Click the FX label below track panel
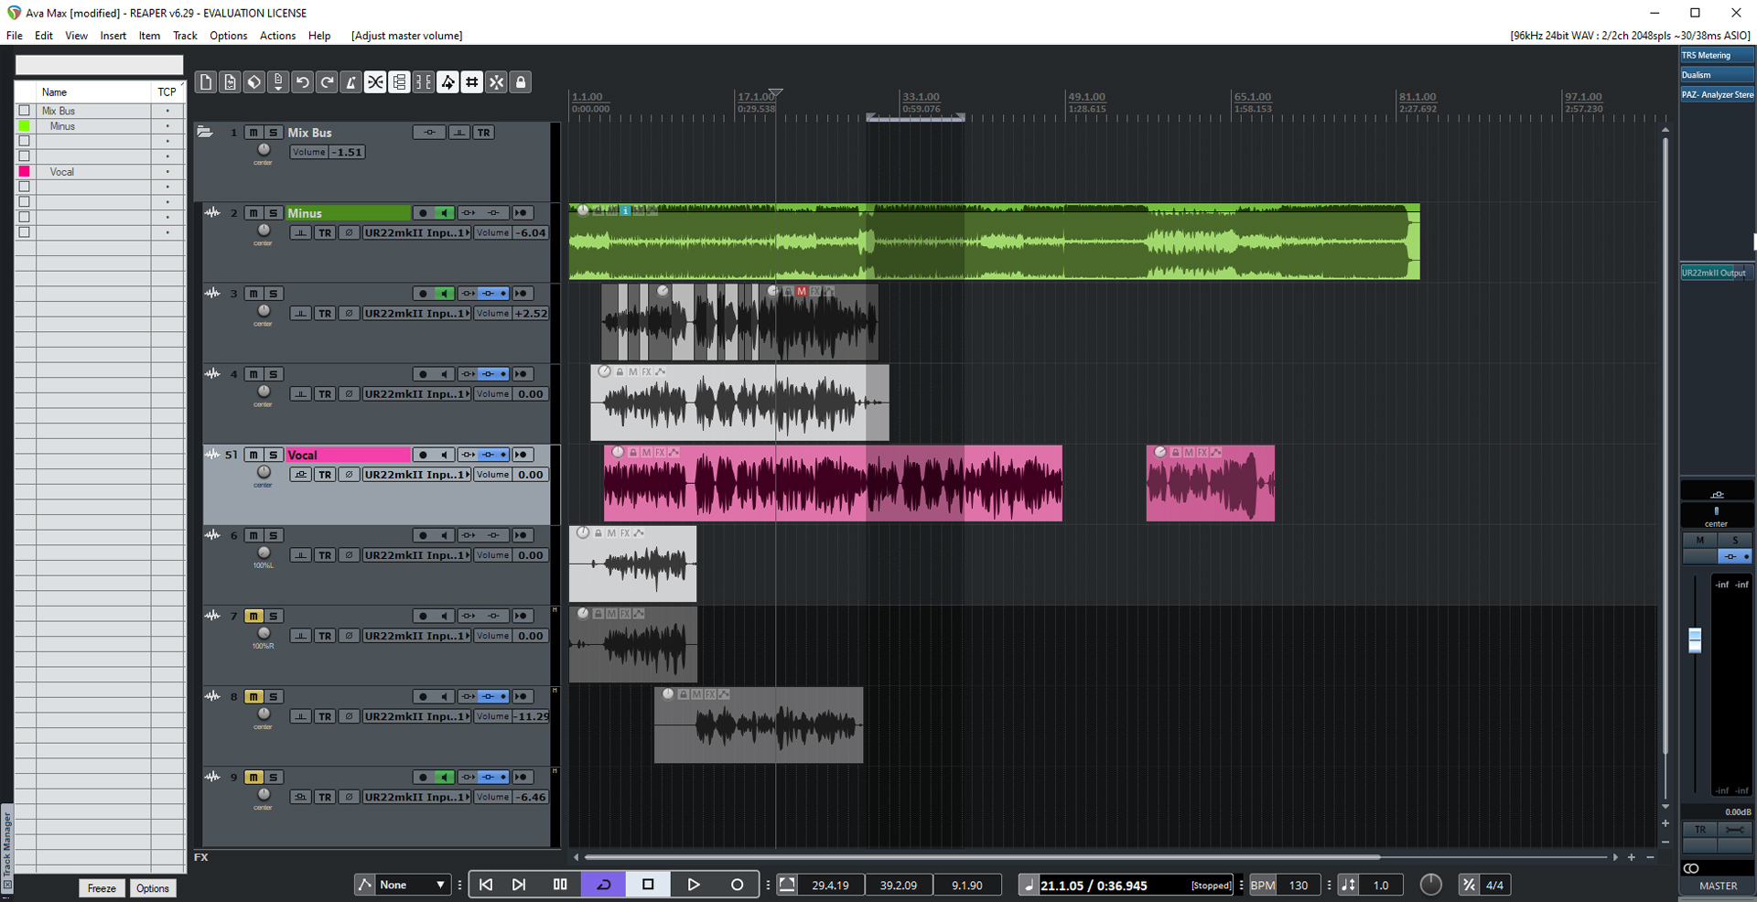The height and width of the screenshot is (902, 1757). click(201, 857)
